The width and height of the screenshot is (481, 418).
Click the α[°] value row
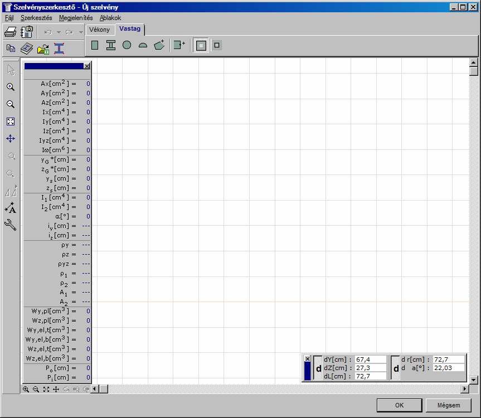coord(57,216)
